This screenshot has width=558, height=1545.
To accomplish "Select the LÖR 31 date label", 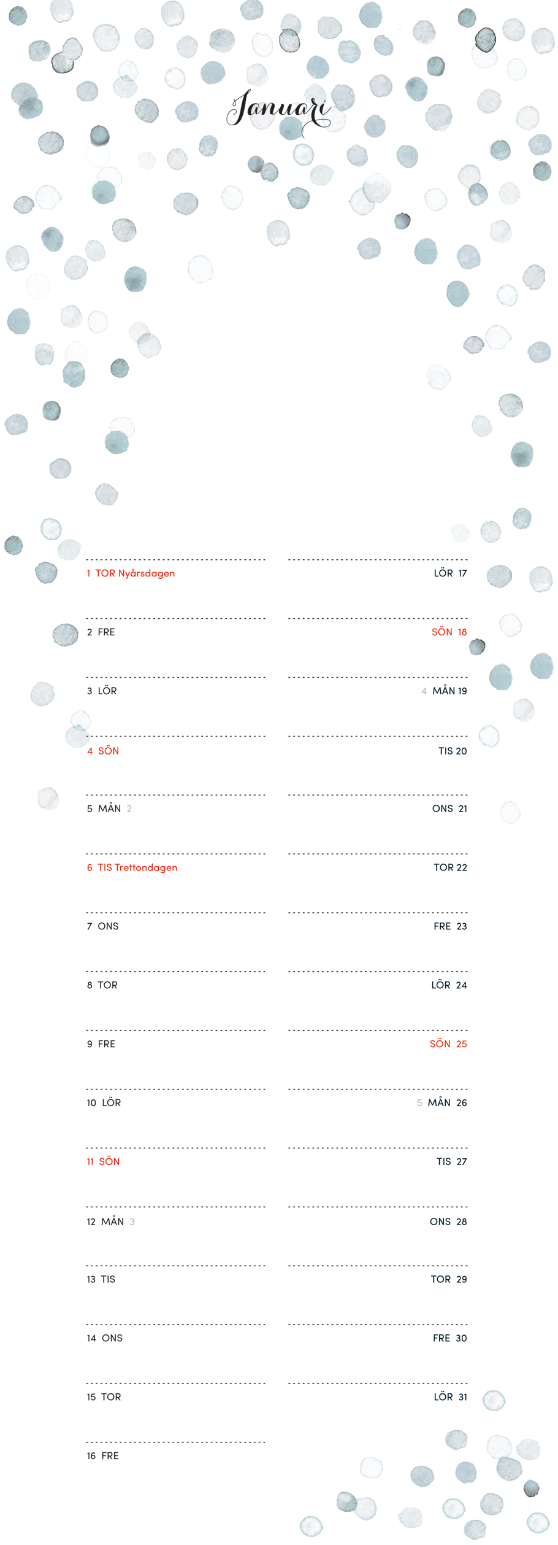I will pos(450,1396).
